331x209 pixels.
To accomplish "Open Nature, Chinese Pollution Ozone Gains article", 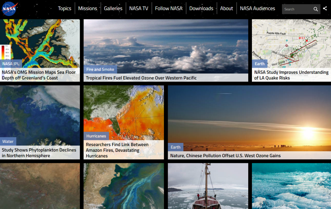I will coord(225,156).
